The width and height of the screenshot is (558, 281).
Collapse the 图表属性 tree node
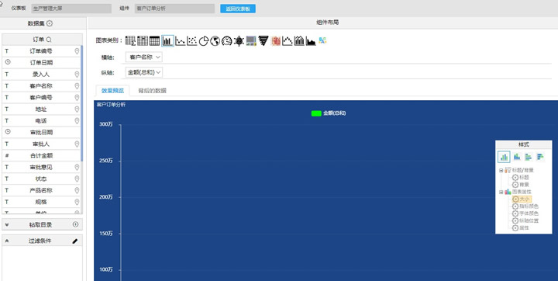(501, 192)
